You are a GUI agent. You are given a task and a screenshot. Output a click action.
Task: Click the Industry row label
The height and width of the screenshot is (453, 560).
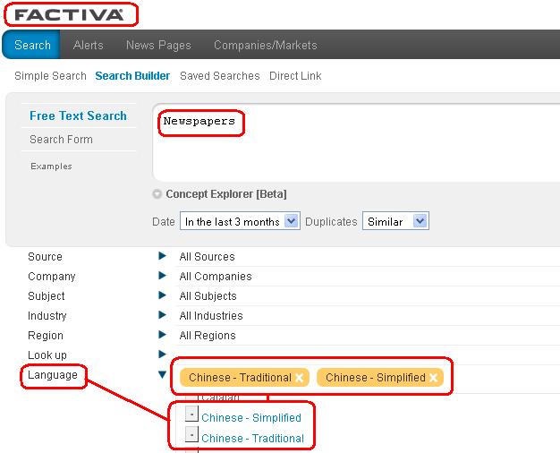pyautogui.click(x=47, y=315)
